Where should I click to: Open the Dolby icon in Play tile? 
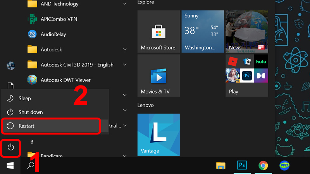click(x=261, y=75)
